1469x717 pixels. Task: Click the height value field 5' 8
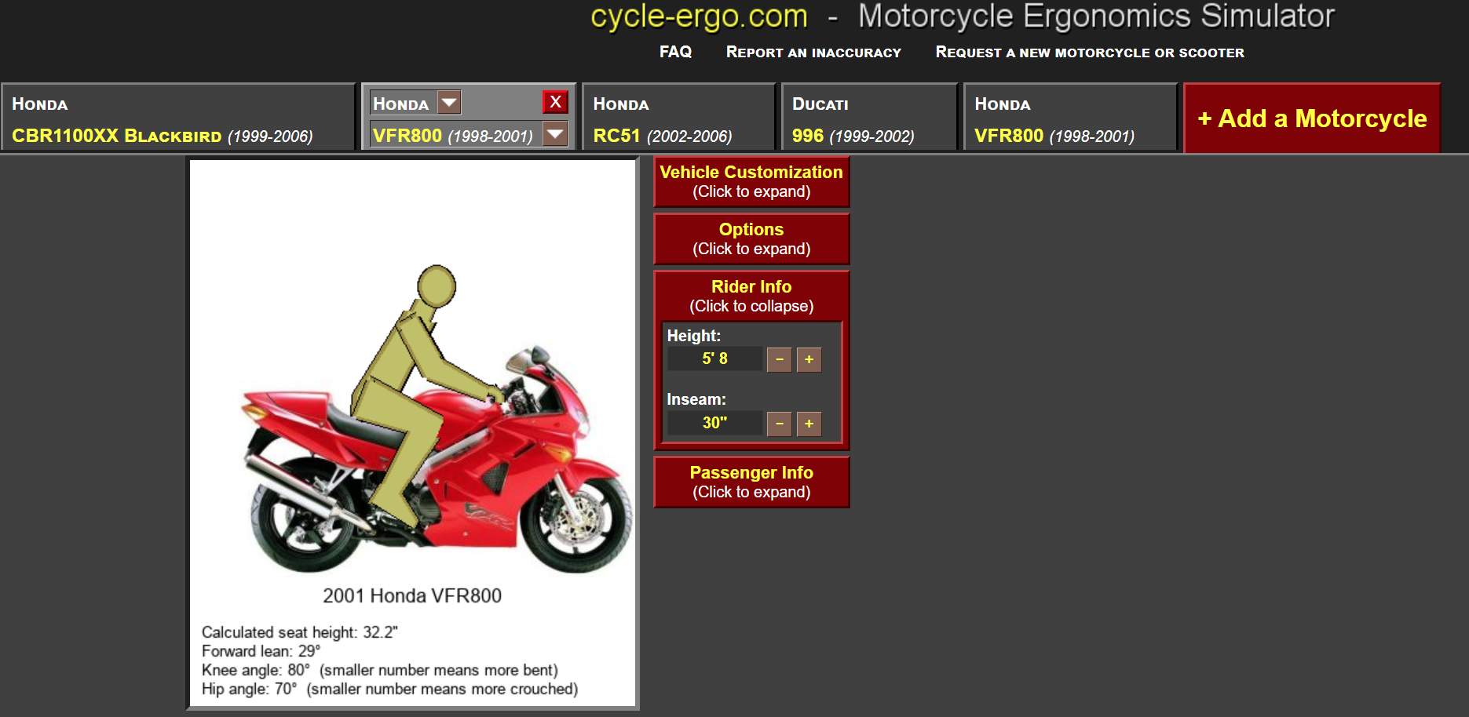click(x=714, y=358)
